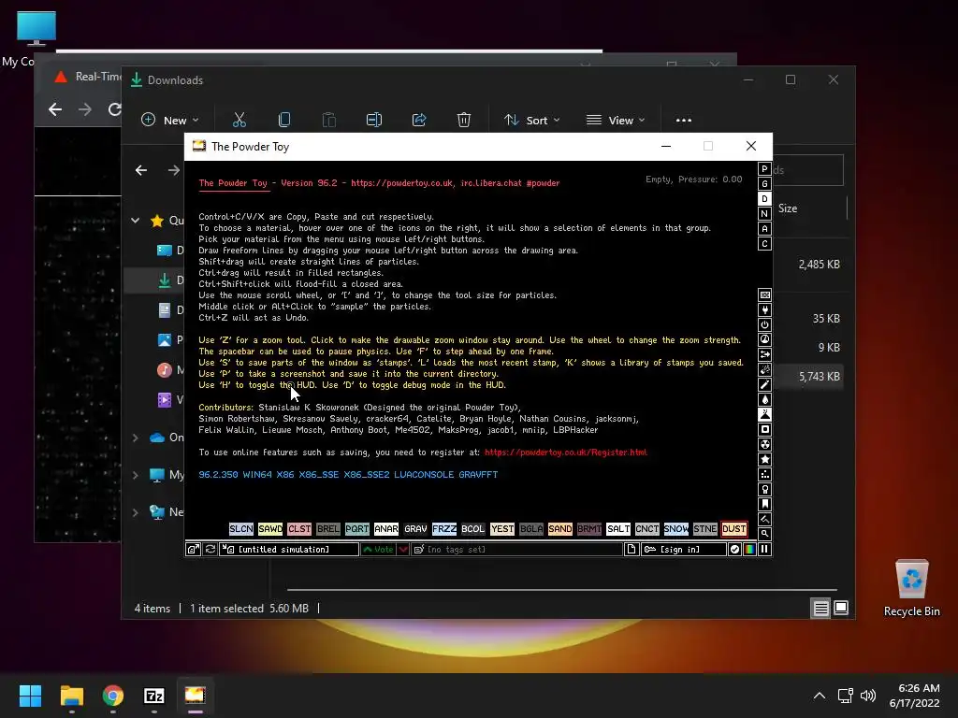
Task: Open the Sensors category icon
Action: (x=764, y=339)
